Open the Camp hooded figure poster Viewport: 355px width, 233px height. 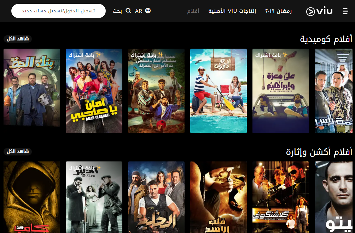pos(32,197)
